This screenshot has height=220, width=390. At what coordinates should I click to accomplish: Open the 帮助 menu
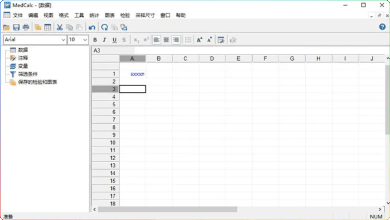181,16
